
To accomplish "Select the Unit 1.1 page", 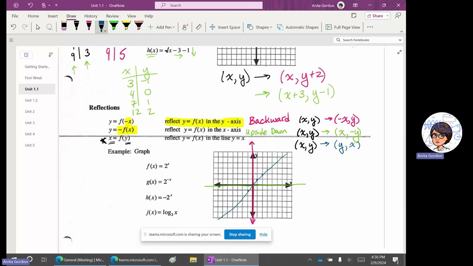I will (x=37, y=89).
